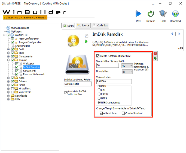
Task: Select Main Configuration in the tree
Action: click(x=29, y=38)
